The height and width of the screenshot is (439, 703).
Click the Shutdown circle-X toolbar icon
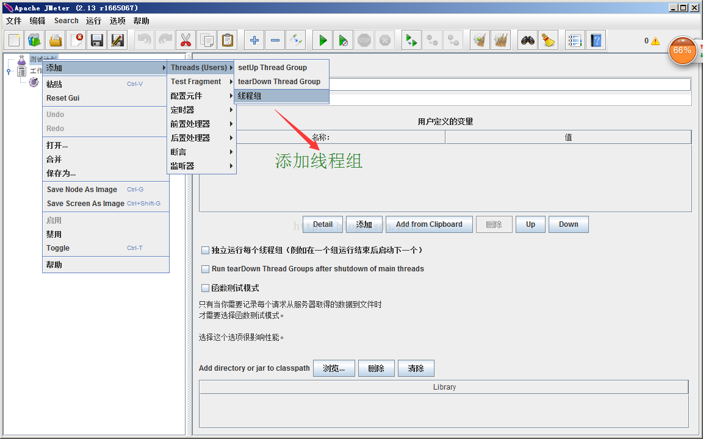click(x=384, y=40)
